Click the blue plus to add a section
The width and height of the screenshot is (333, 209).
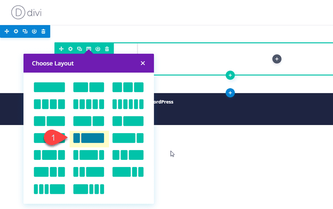(230, 93)
